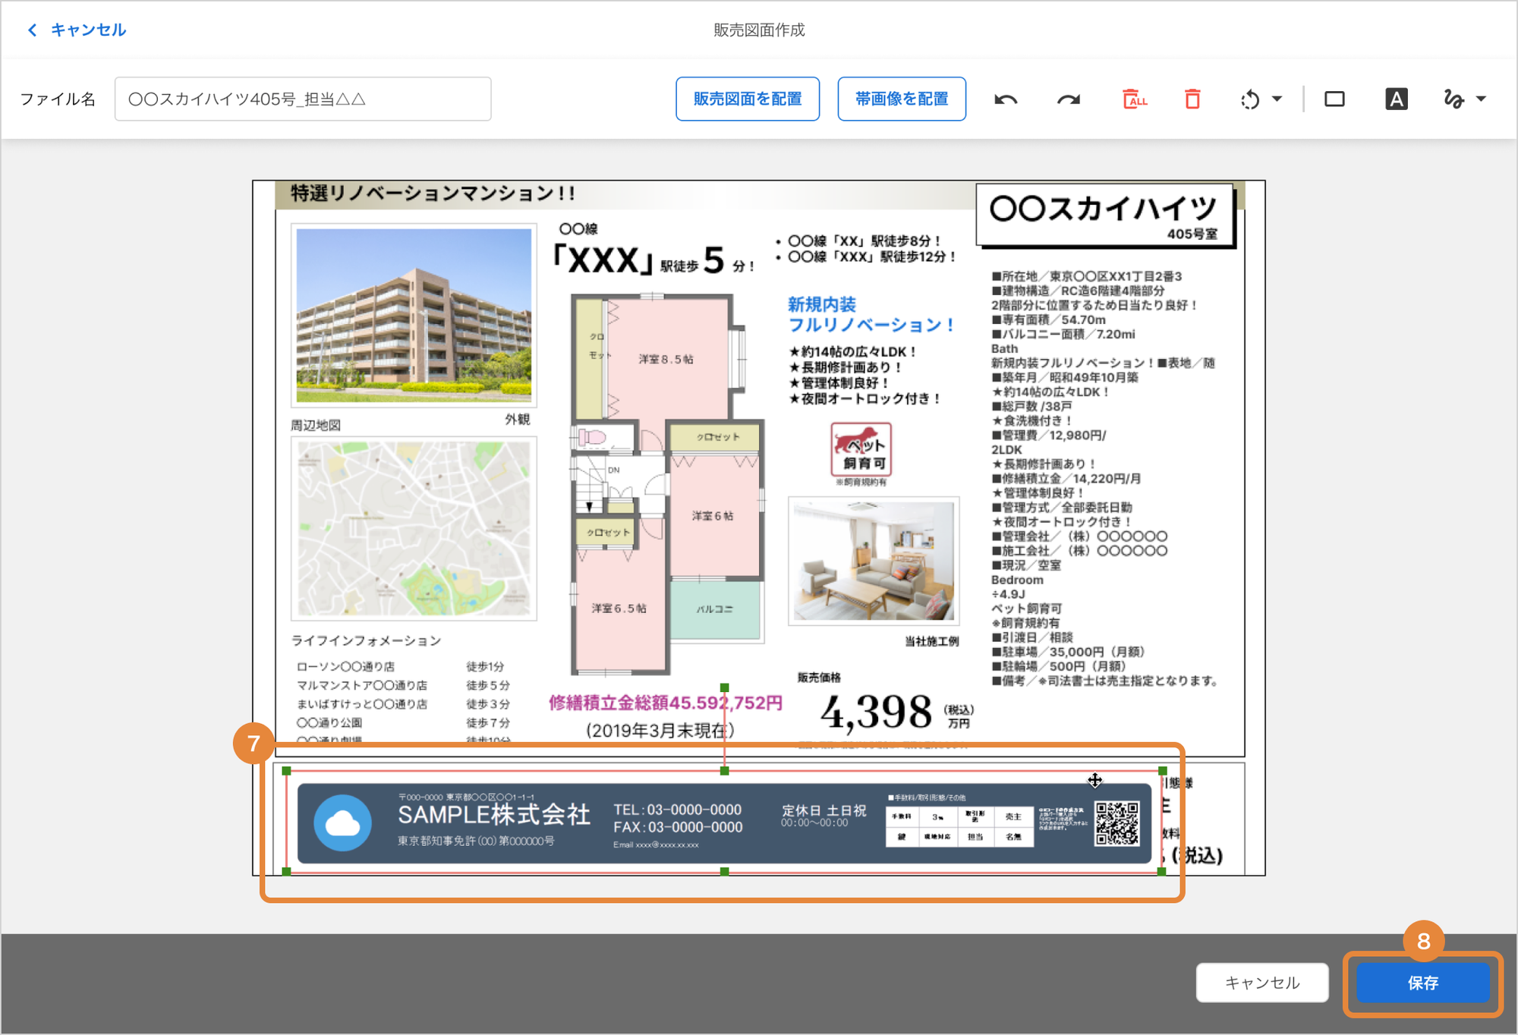The image size is (1518, 1035).
Task: Click the 新規内装フルリノベーション! text
Action: coord(871,315)
